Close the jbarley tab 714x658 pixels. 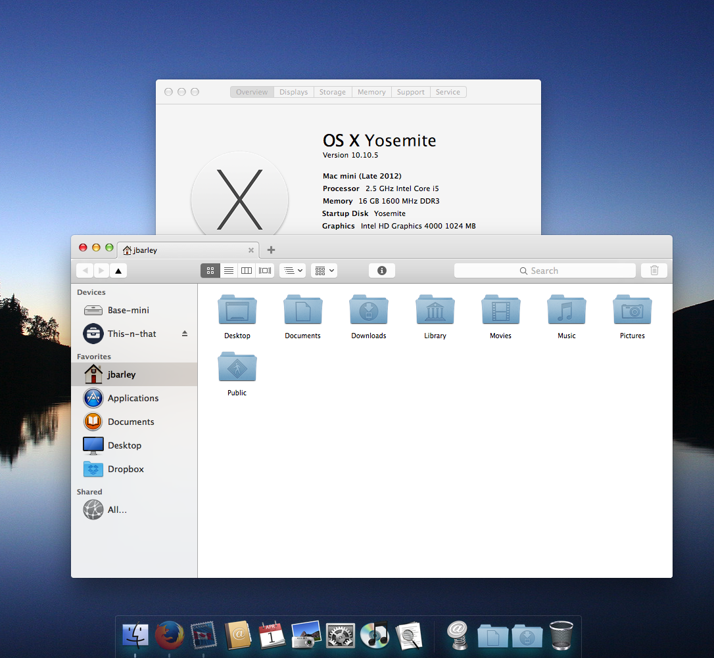(x=251, y=250)
